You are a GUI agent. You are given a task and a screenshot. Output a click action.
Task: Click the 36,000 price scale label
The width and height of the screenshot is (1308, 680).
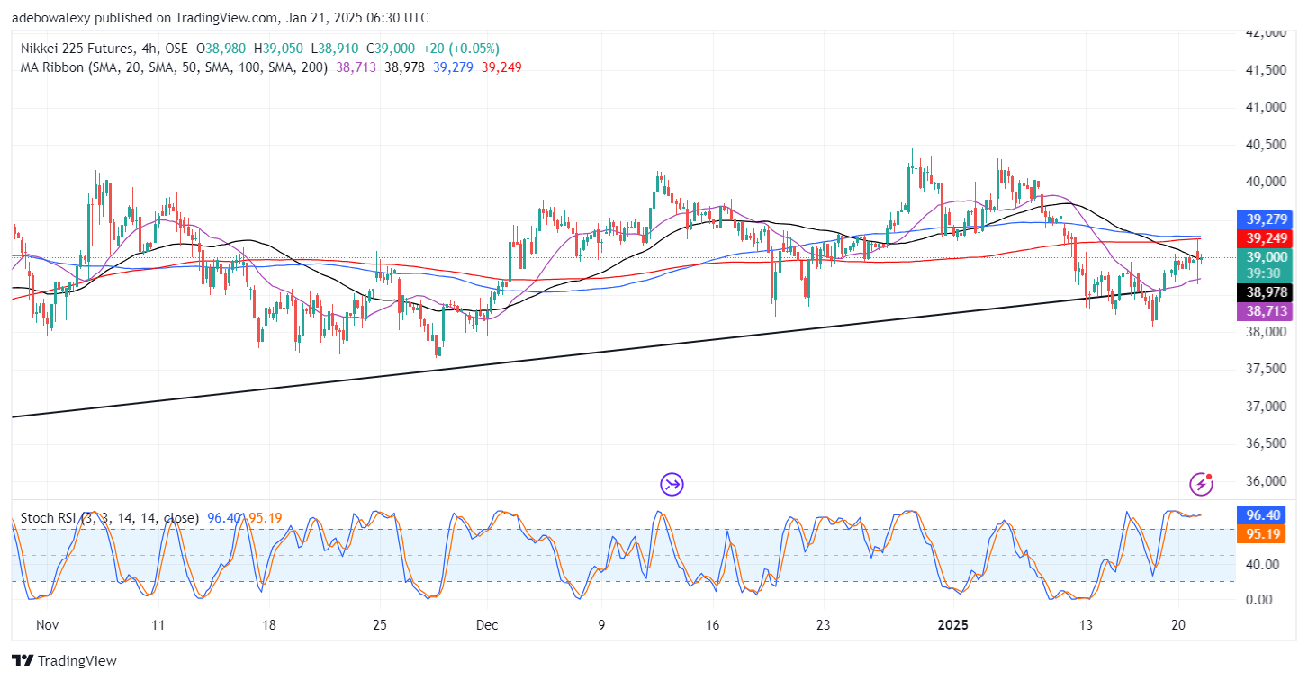pyautogui.click(x=1268, y=481)
